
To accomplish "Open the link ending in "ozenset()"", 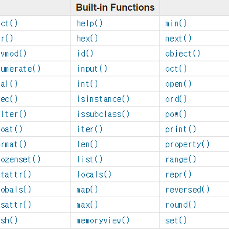I will coord(20,160).
